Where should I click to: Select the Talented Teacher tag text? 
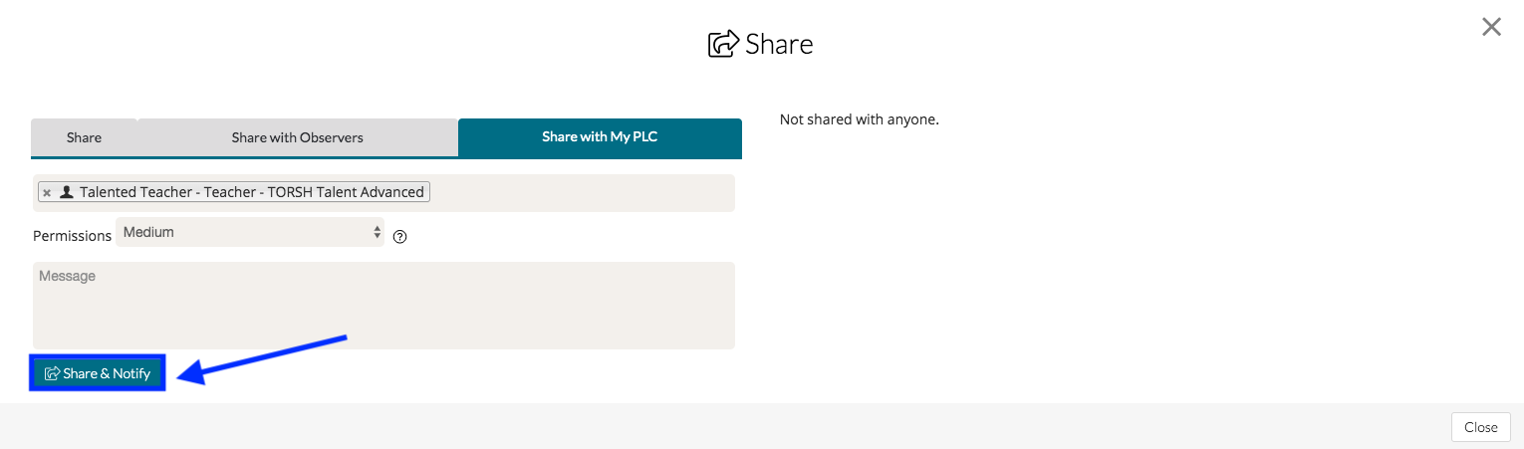point(252,192)
